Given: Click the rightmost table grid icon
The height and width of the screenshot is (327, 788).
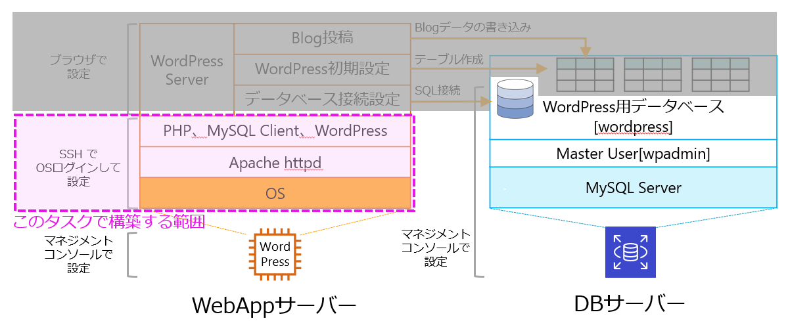Looking at the screenshot, I should pyautogui.click(x=720, y=74).
